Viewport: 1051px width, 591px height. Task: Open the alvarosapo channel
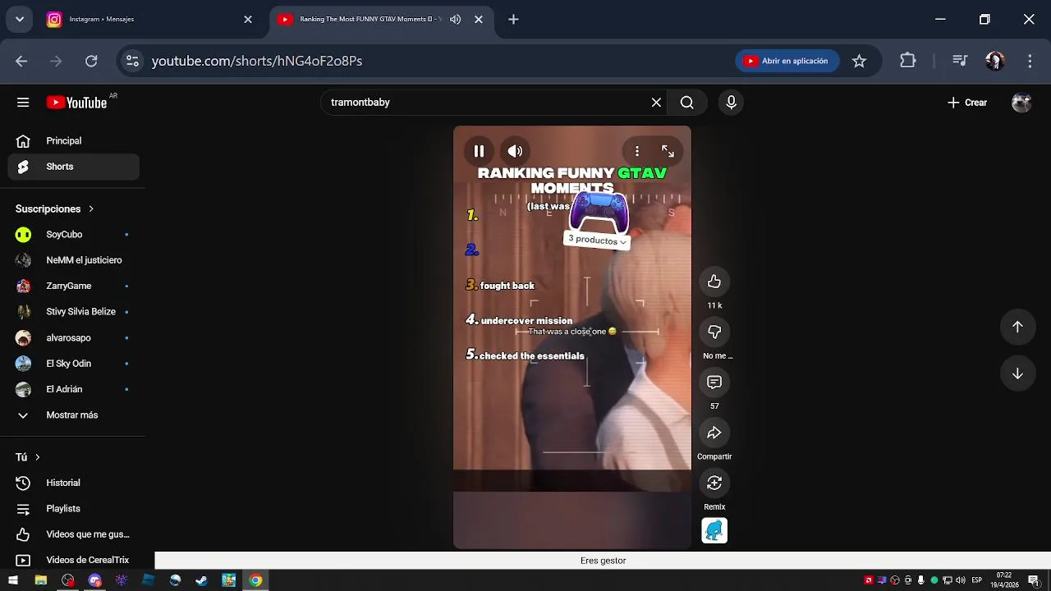coord(74,337)
